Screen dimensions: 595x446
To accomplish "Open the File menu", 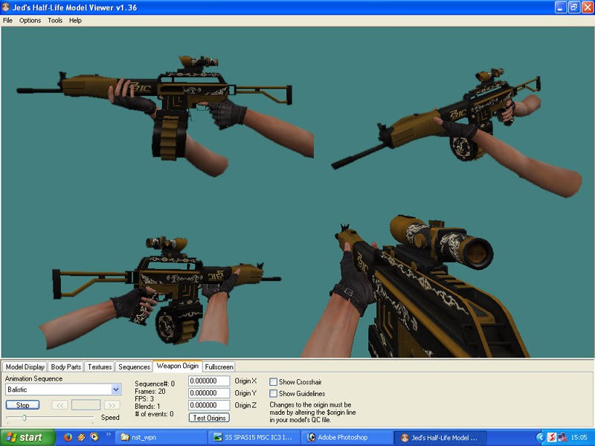I will 7,21.
